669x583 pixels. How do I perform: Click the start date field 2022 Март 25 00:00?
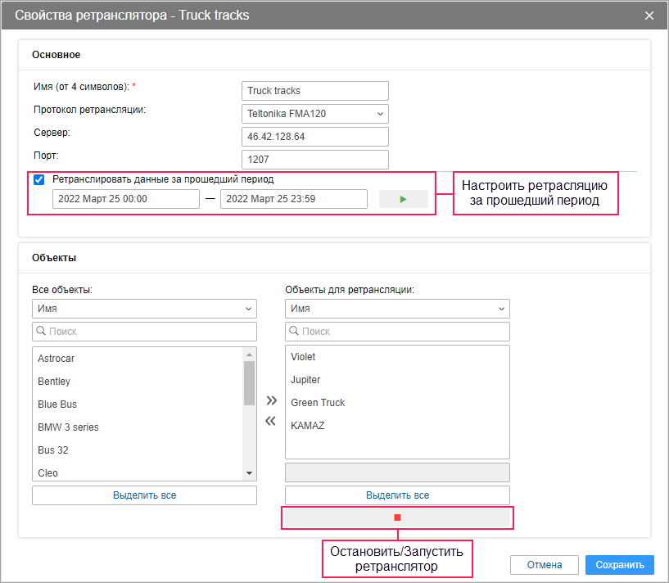pyautogui.click(x=125, y=199)
